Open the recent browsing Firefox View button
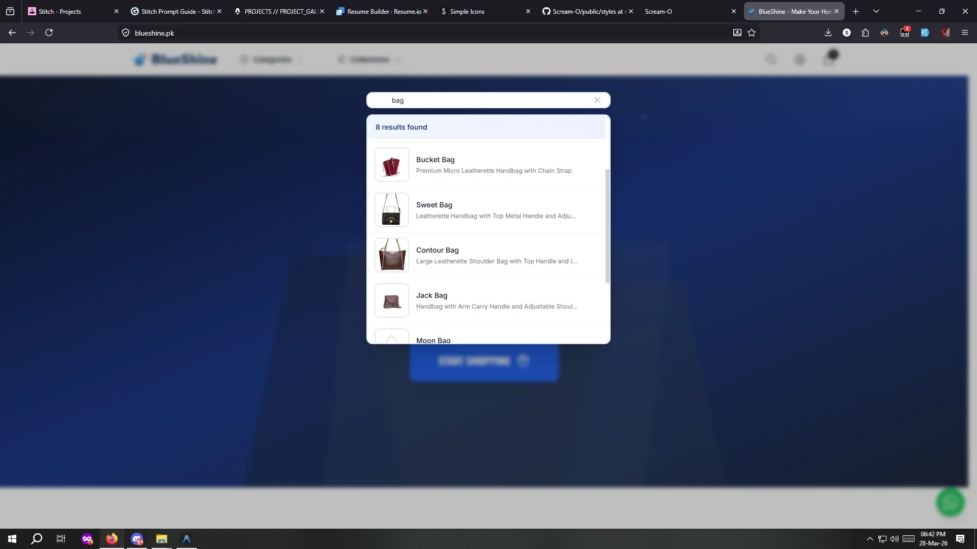The height and width of the screenshot is (549, 977). click(x=10, y=11)
